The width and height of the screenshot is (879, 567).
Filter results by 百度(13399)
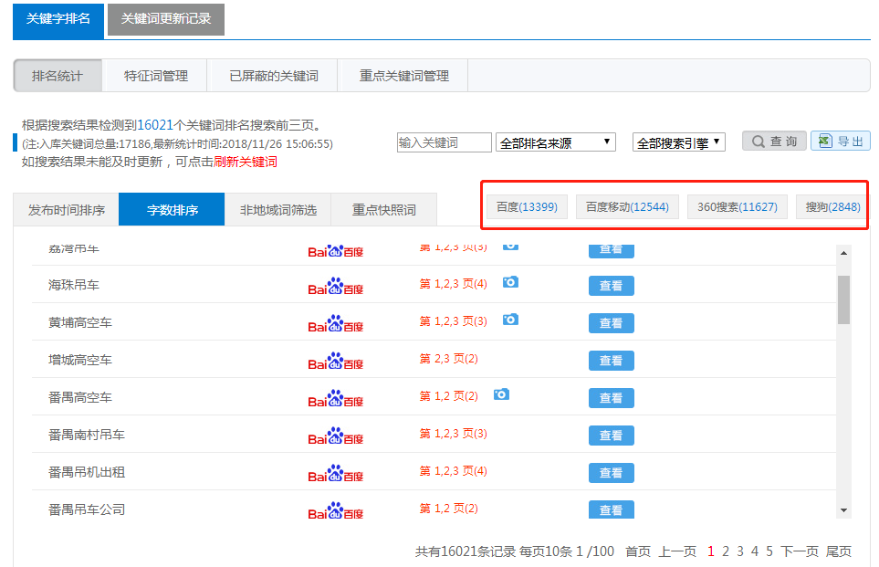(x=527, y=207)
